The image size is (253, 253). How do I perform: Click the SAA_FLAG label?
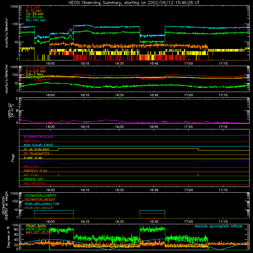pos(31,167)
